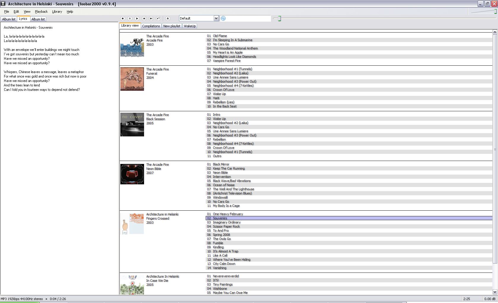The width and height of the screenshot is (498, 303).
Task: Click the Black Session no-cover image
Action: 132,125
